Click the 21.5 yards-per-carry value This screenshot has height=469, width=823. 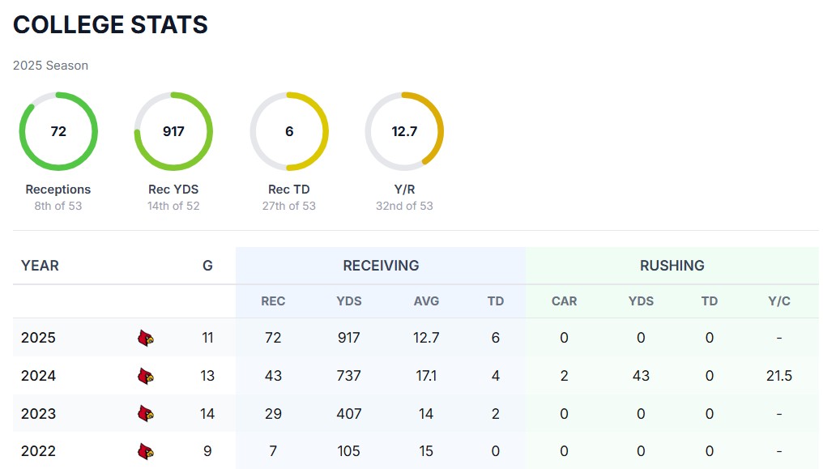click(778, 376)
